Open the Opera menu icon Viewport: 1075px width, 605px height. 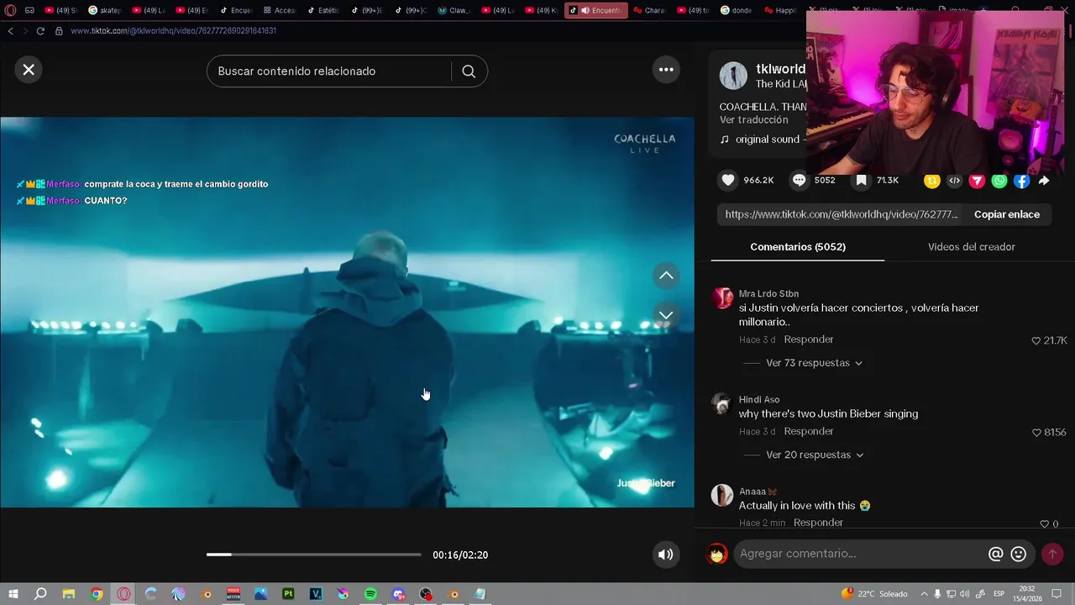[10, 10]
